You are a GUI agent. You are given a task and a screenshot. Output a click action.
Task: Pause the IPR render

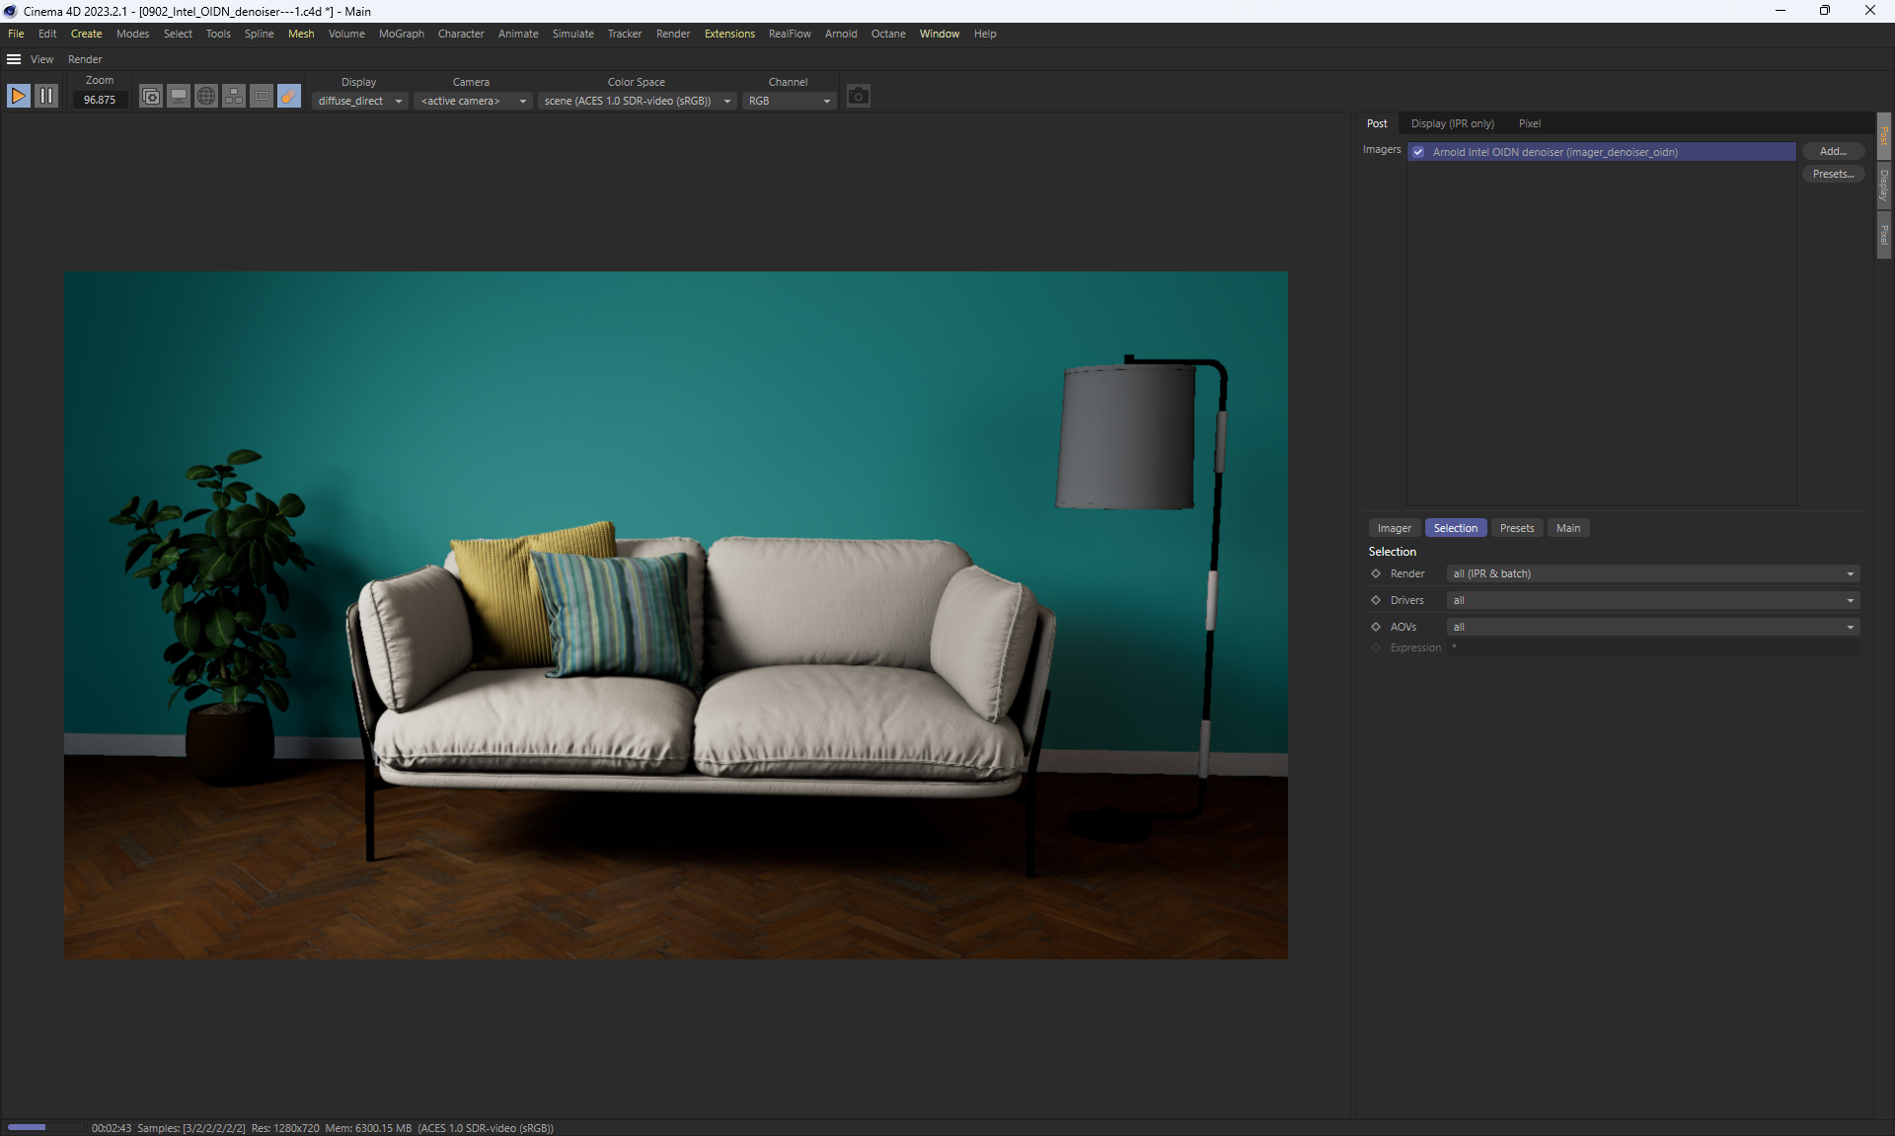tap(46, 96)
